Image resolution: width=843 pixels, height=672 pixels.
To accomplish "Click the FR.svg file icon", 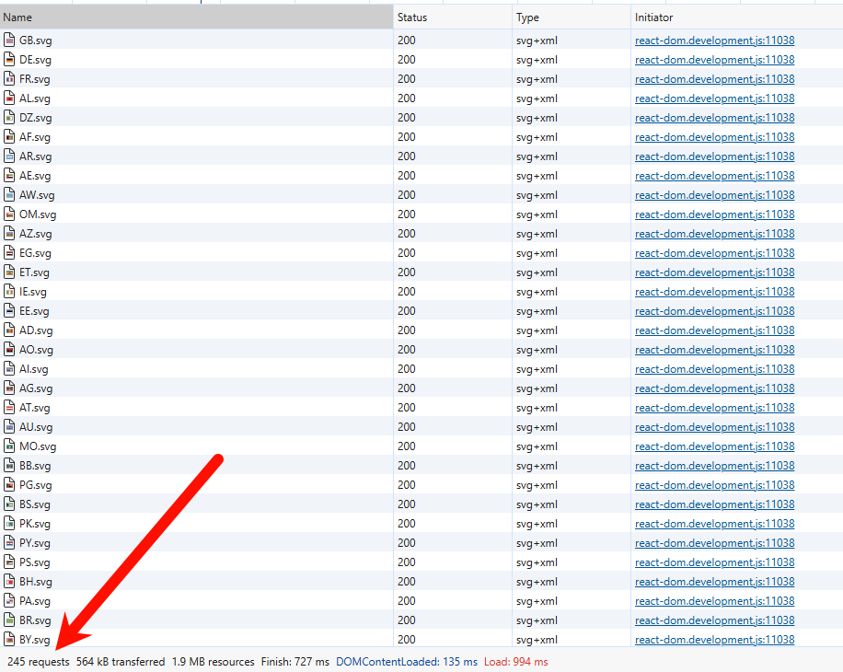I will (9, 79).
